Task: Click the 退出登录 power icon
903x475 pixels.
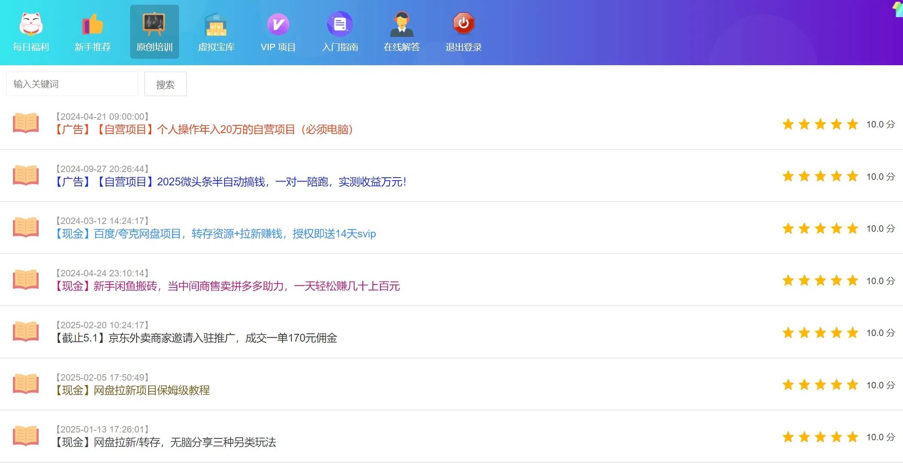Action: [x=464, y=23]
